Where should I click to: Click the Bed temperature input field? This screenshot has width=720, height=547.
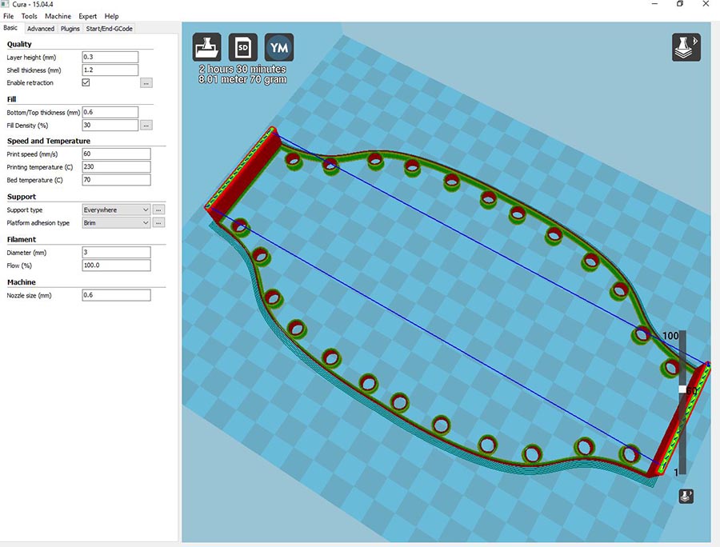[x=116, y=179]
